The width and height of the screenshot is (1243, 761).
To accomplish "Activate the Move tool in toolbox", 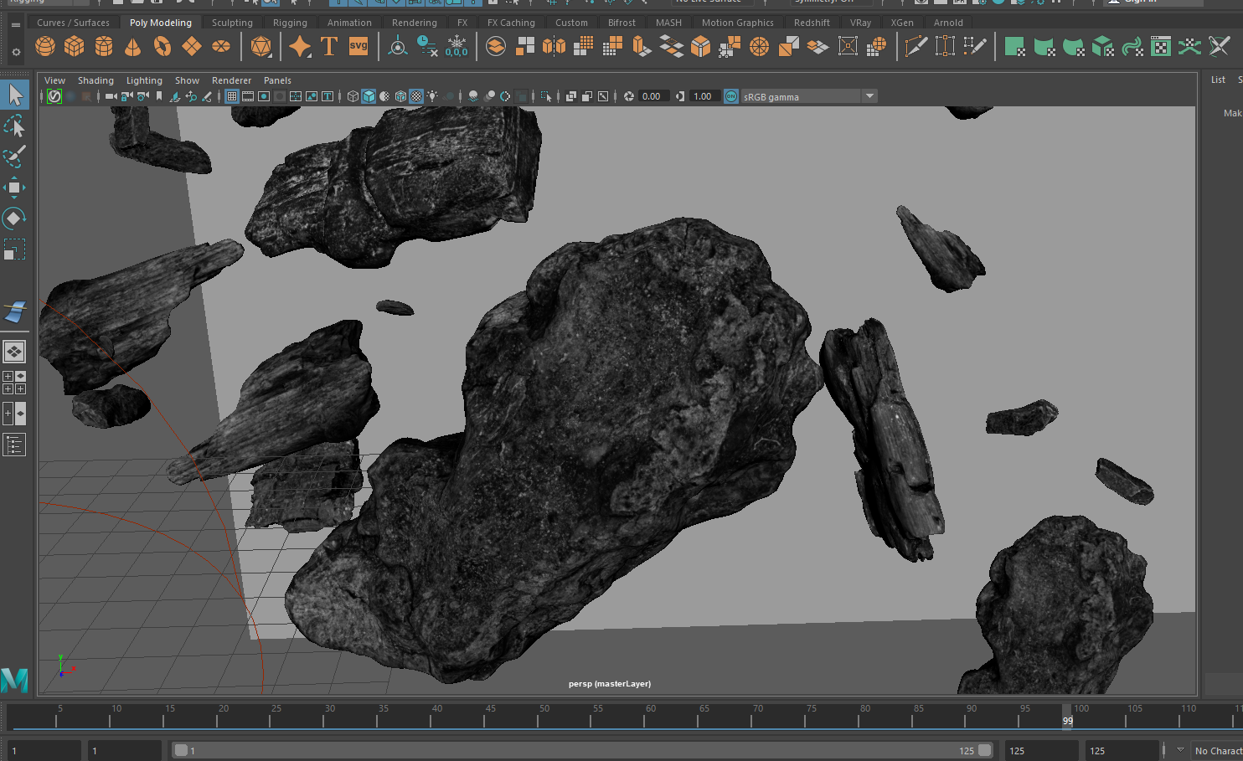I will [14, 188].
